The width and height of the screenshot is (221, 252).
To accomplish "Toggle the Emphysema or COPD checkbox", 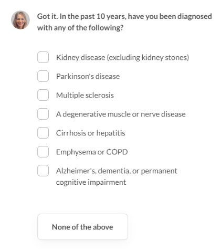I will point(43,152).
